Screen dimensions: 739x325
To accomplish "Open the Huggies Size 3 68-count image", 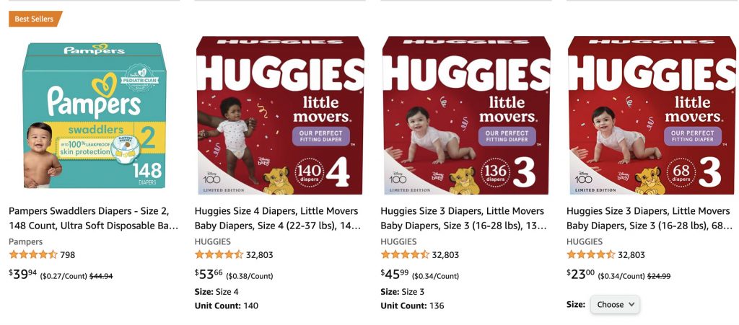I will tap(652, 115).
